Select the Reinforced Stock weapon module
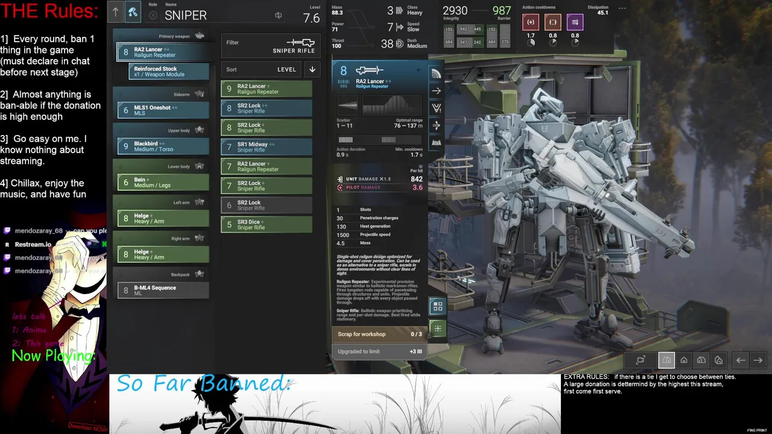Screen dimensions: 772x434 (169, 72)
